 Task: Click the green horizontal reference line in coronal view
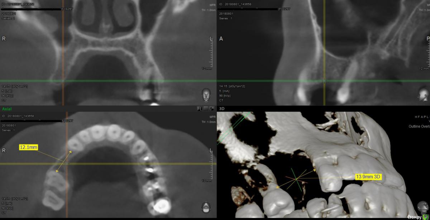[107, 81]
